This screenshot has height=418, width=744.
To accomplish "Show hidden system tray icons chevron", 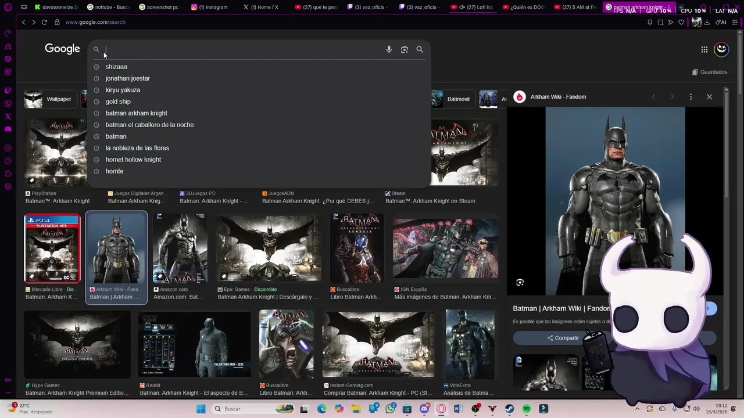I will coord(637,409).
